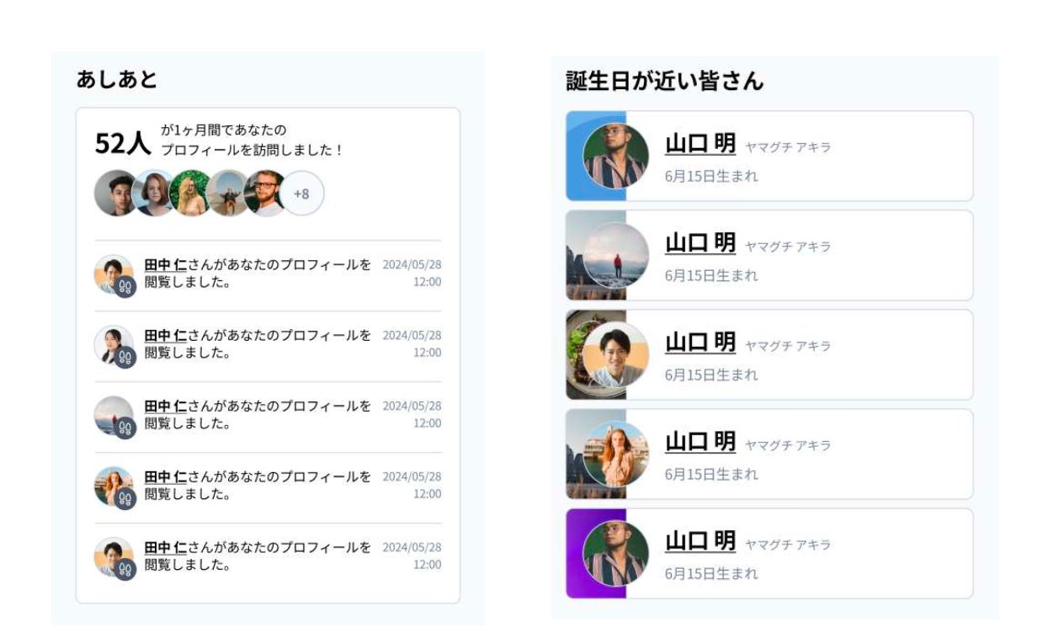1037x643 pixels.
Task: Open the dark-haired man's avatar in the visitor stack
Action: pos(116,194)
